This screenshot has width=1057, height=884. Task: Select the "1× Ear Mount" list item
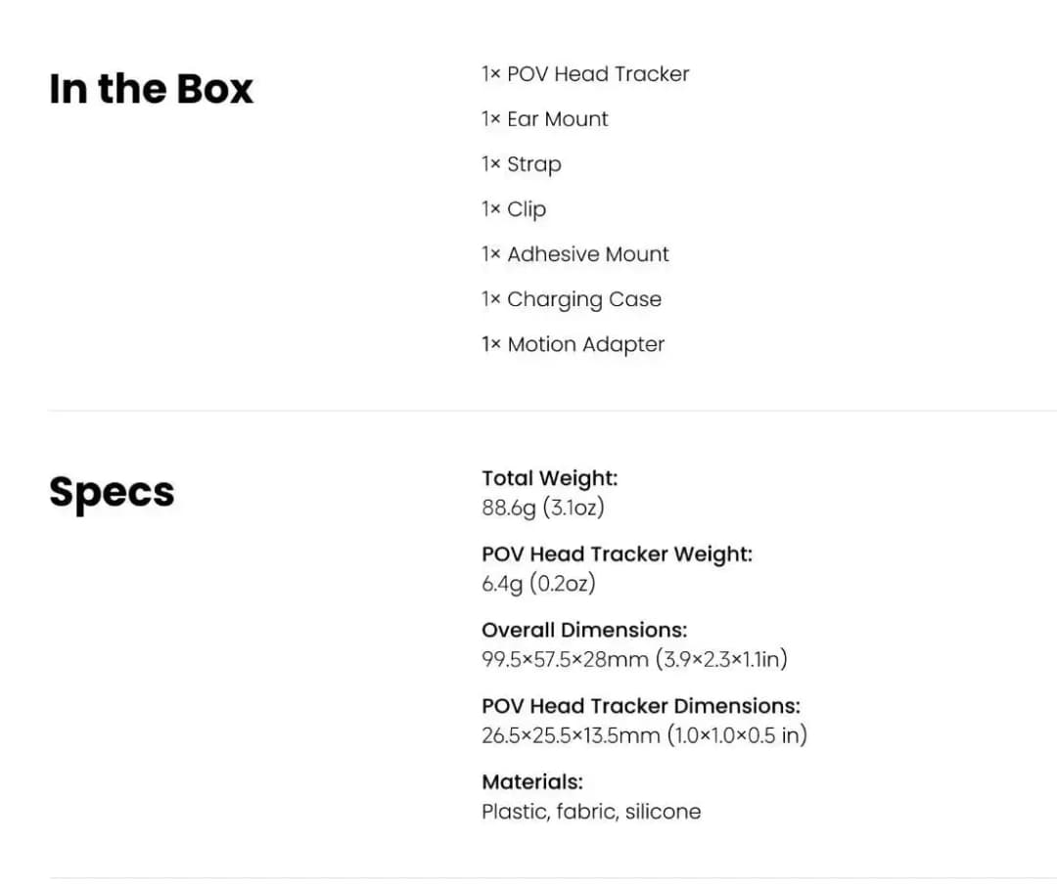[545, 118]
